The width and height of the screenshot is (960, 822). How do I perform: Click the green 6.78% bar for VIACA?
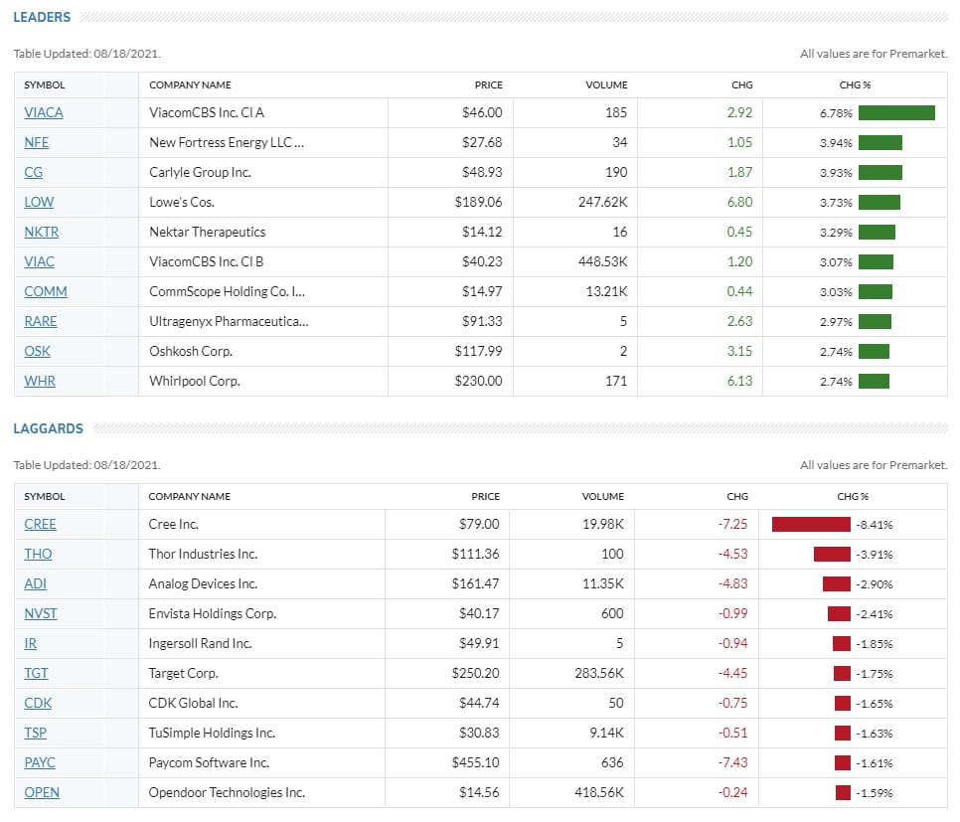[x=896, y=112]
